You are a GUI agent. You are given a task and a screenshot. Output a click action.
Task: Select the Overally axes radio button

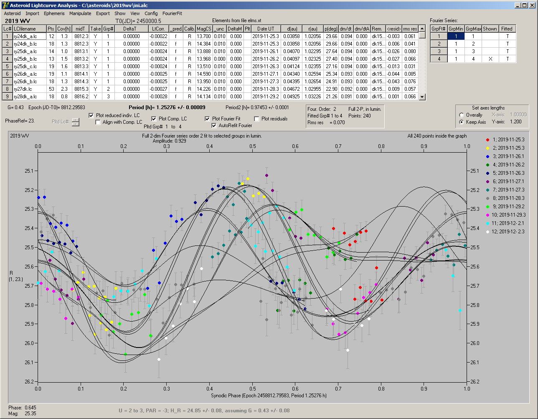point(462,115)
